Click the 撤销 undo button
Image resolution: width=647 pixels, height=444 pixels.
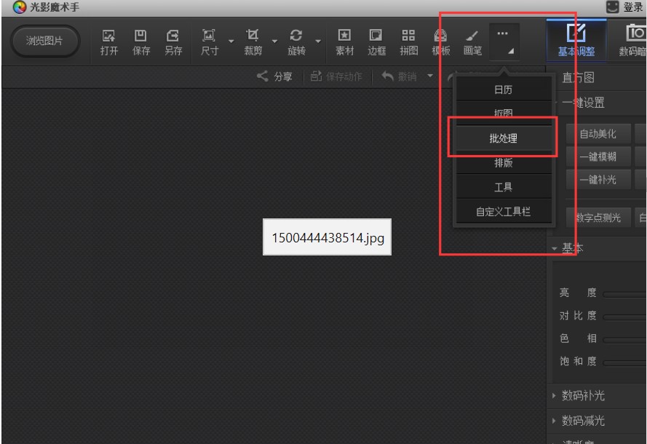(x=399, y=76)
